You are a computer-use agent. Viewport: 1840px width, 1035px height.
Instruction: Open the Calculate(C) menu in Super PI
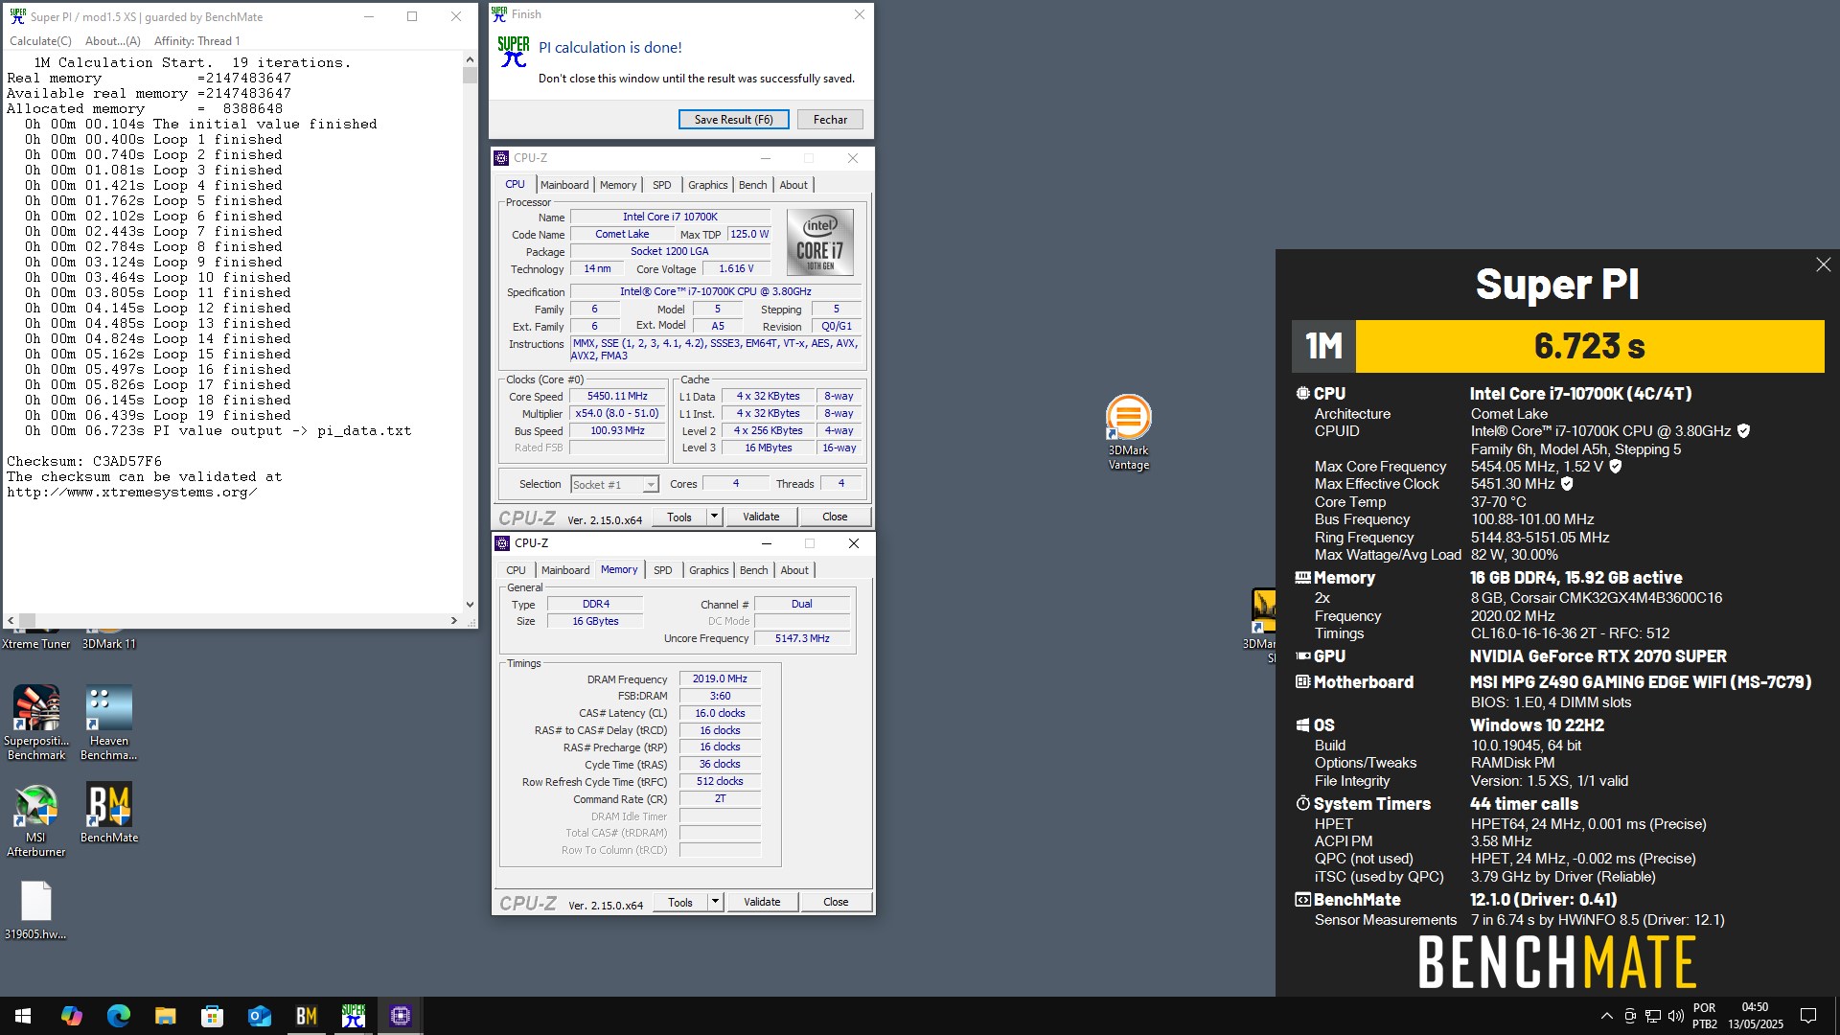point(40,41)
